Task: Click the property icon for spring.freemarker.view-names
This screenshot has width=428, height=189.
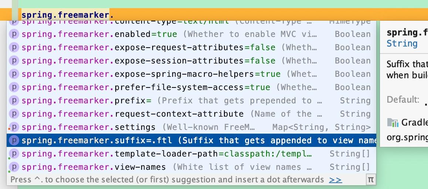Action: [14, 167]
